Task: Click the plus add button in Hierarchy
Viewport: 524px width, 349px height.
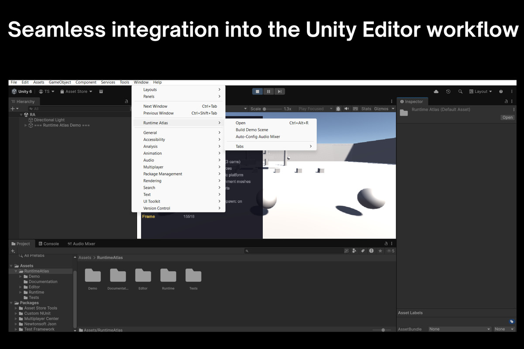Action: pyautogui.click(x=13, y=109)
